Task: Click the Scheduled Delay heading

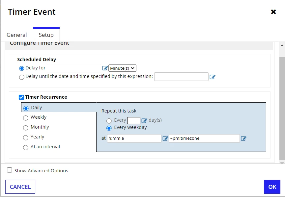Action: [x=37, y=60]
